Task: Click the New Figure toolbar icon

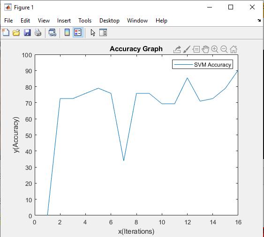Action: 6,32
